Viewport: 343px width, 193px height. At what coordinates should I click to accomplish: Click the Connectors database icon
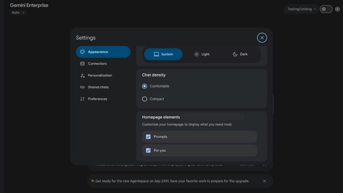81,64
